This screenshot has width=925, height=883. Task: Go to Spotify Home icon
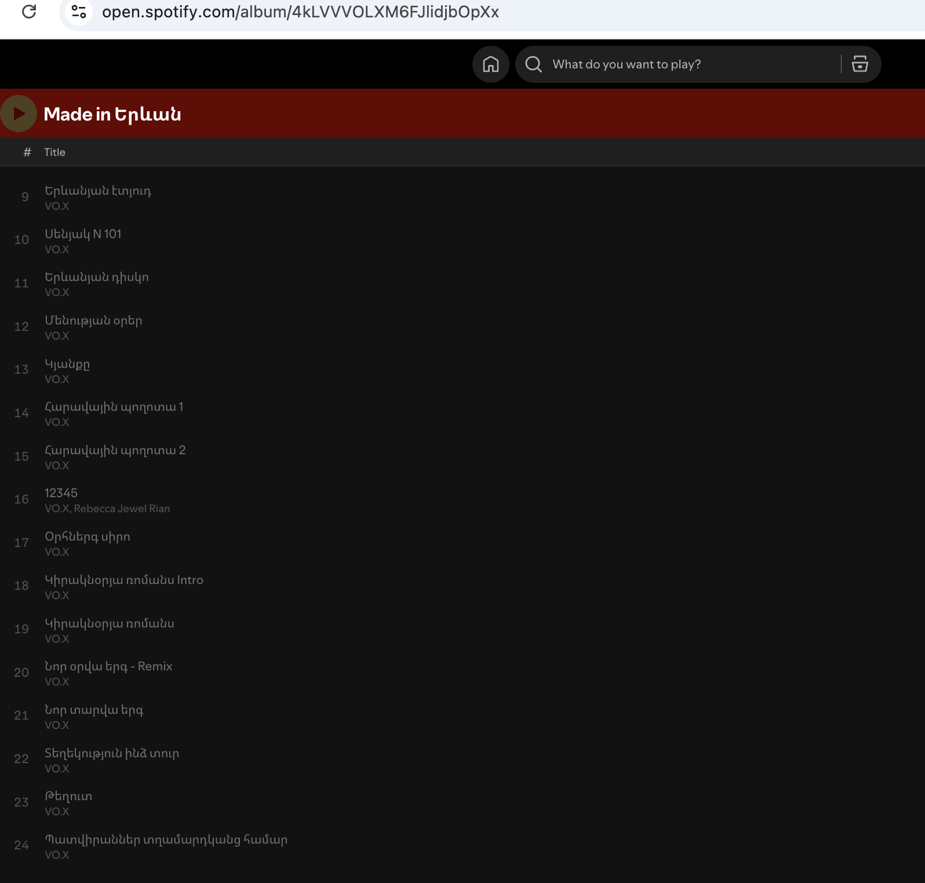pyautogui.click(x=490, y=64)
